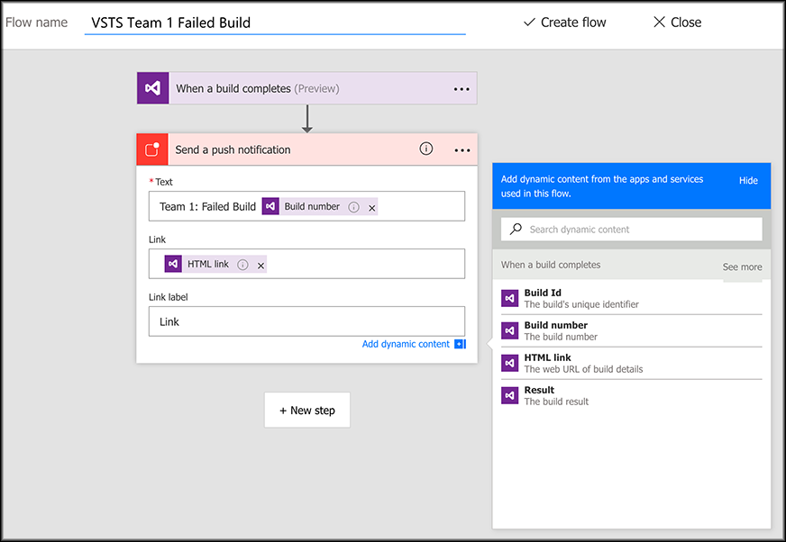The height and width of the screenshot is (542, 786).
Task: Expand See more dynamic content options
Action: click(x=742, y=266)
